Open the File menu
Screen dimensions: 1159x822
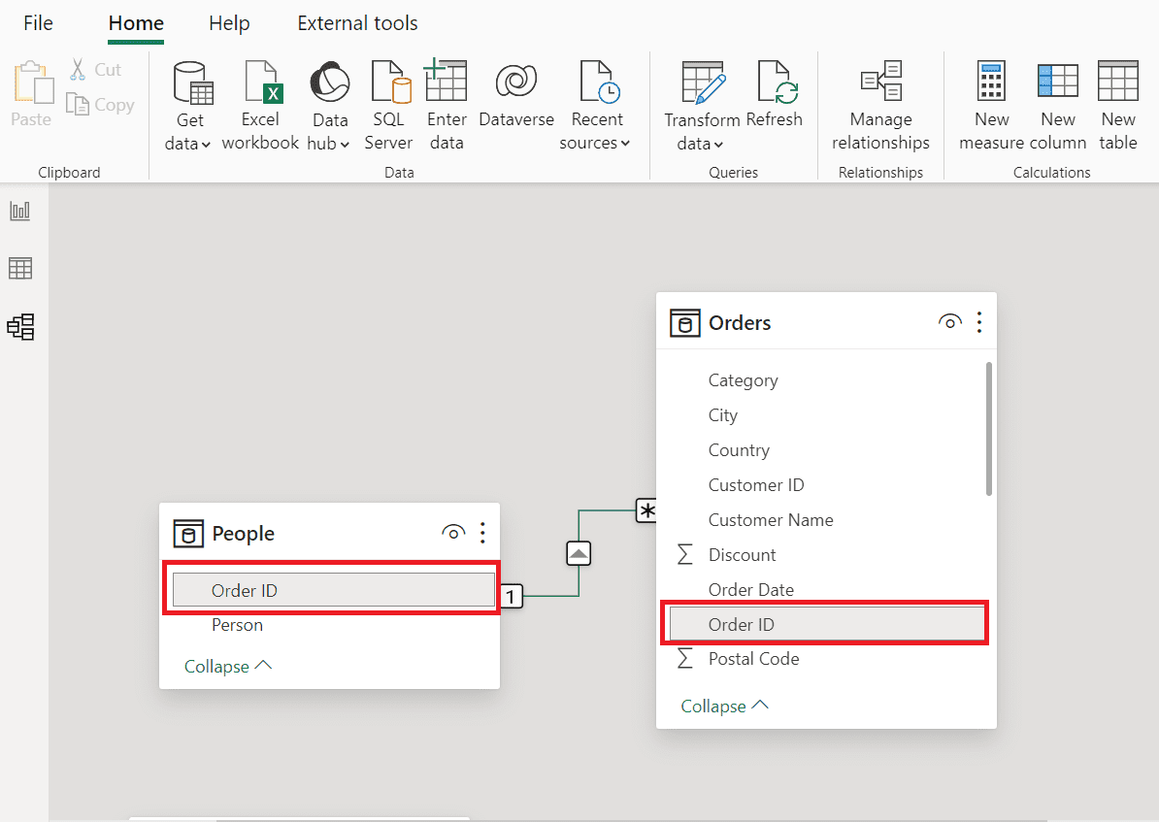[38, 23]
